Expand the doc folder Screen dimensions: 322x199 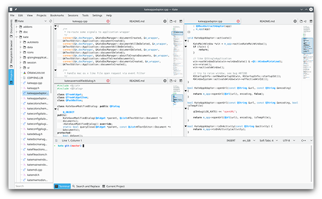tap(17, 32)
